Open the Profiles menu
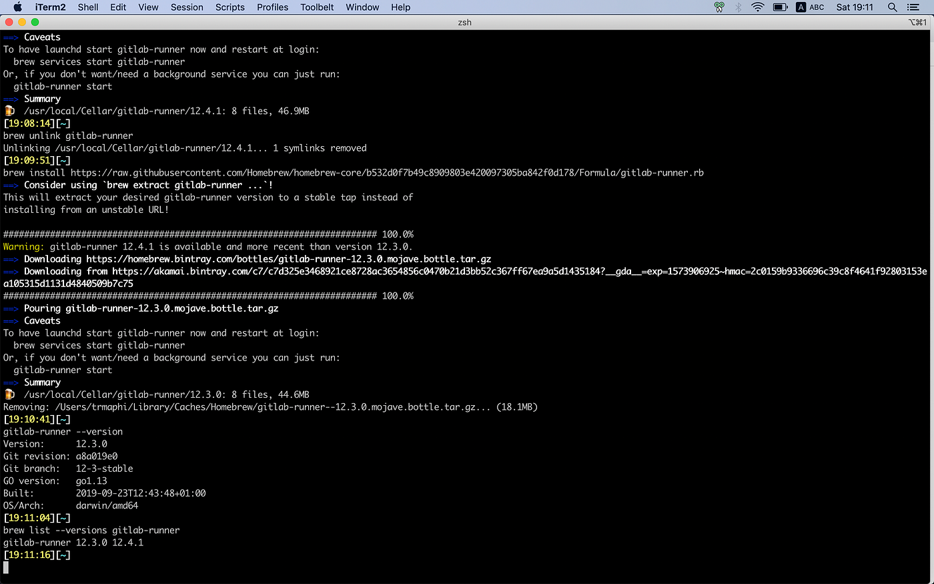The width and height of the screenshot is (934, 584). 273,7
